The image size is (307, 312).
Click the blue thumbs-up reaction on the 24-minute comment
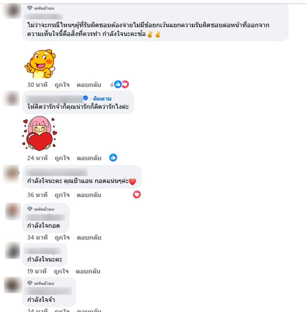tap(113, 158)
